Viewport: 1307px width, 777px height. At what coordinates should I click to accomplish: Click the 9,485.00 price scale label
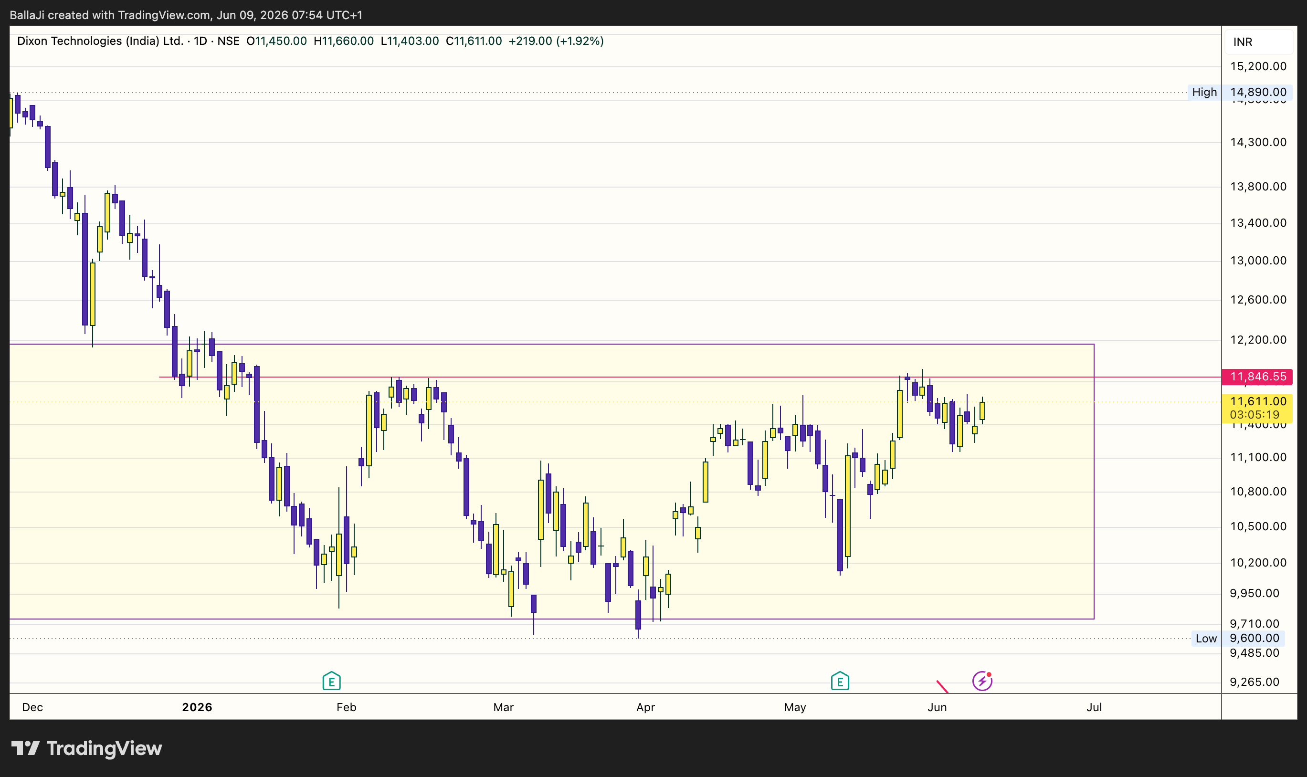click(x=1254, y=653)
